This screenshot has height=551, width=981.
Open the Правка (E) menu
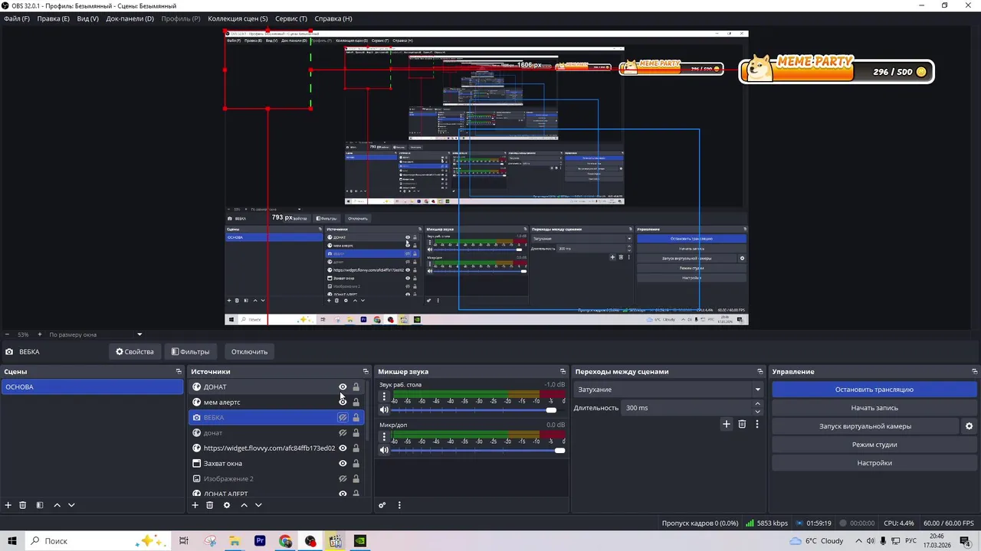pos(53,18)
